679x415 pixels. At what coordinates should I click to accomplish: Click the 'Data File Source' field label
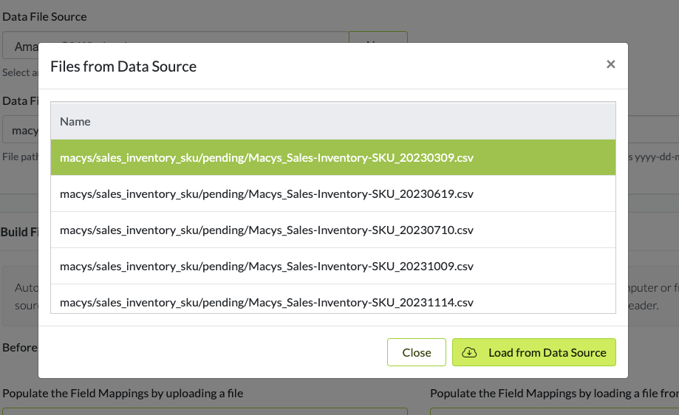(x=44, y=16)
